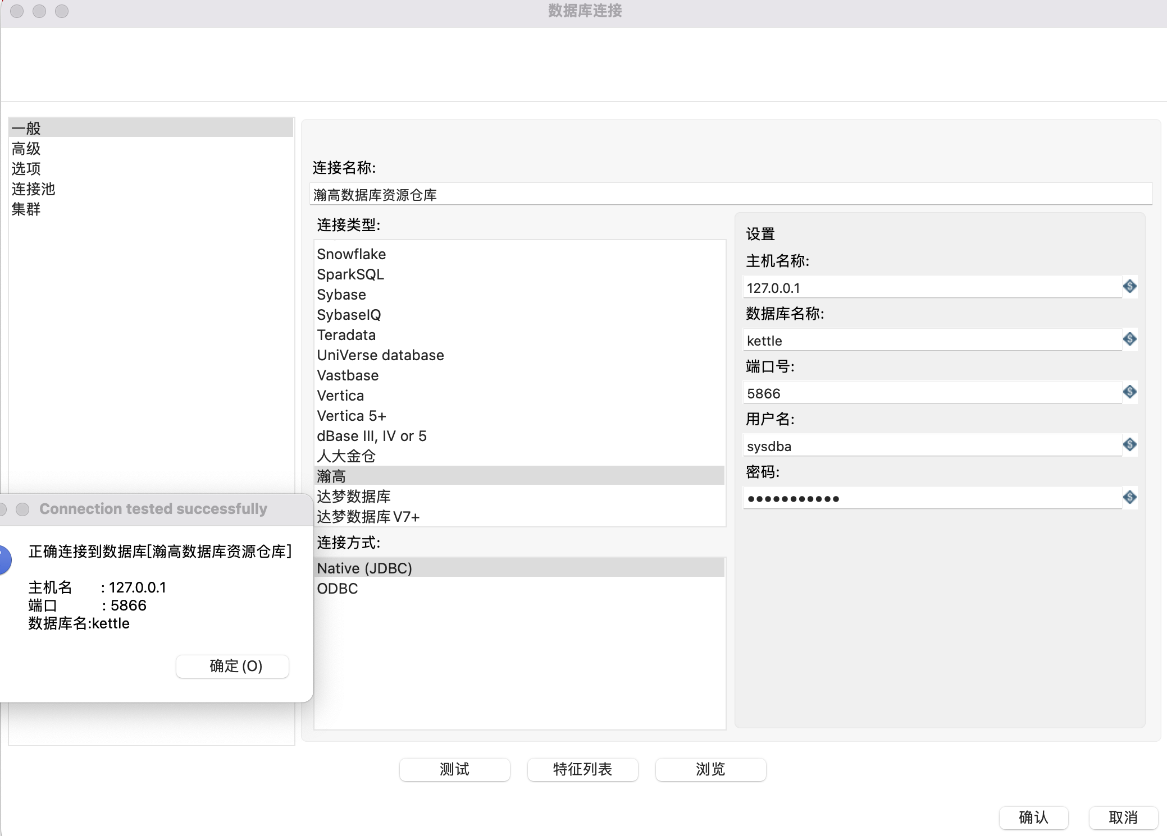Click the 浏览 browse button
This screenshot has height=836, width=1167.
point(710,769)
